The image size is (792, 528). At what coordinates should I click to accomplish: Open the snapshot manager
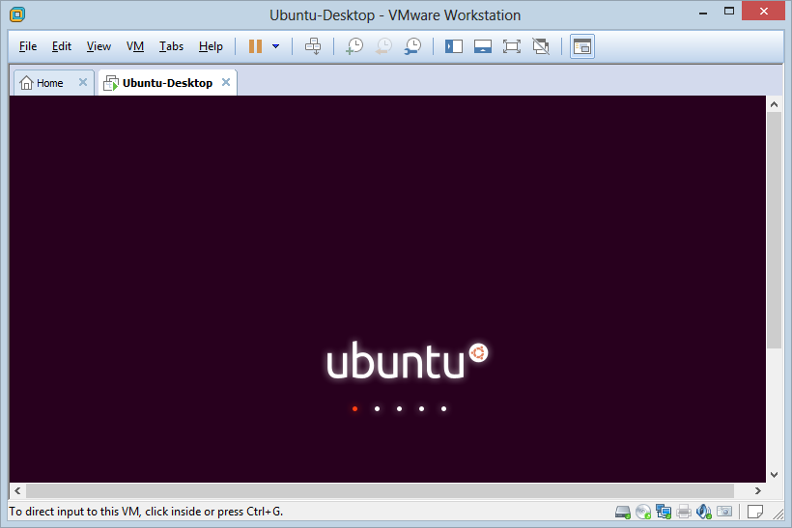[x=412, y=46]
